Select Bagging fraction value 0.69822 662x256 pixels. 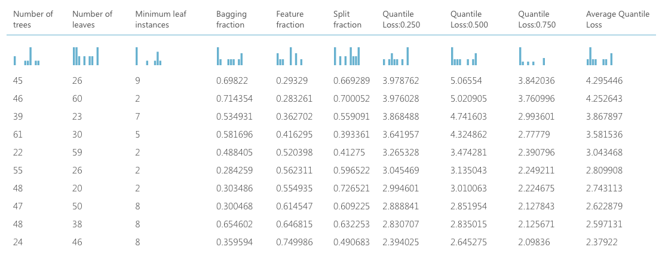click(x=232, y=81)
